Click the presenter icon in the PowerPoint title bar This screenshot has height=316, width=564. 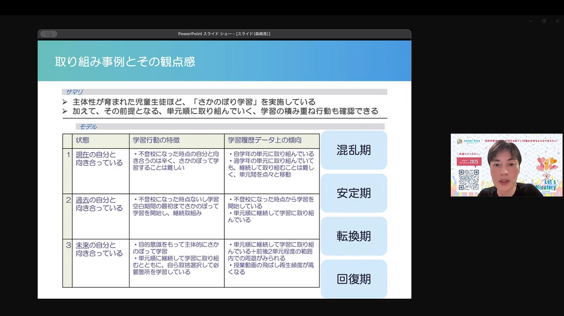(x=48, y=34)
